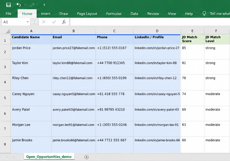The width and height of the screenshot is (230, 161).
Task: Open the Page Layout tab
Action: click(87, 14)
